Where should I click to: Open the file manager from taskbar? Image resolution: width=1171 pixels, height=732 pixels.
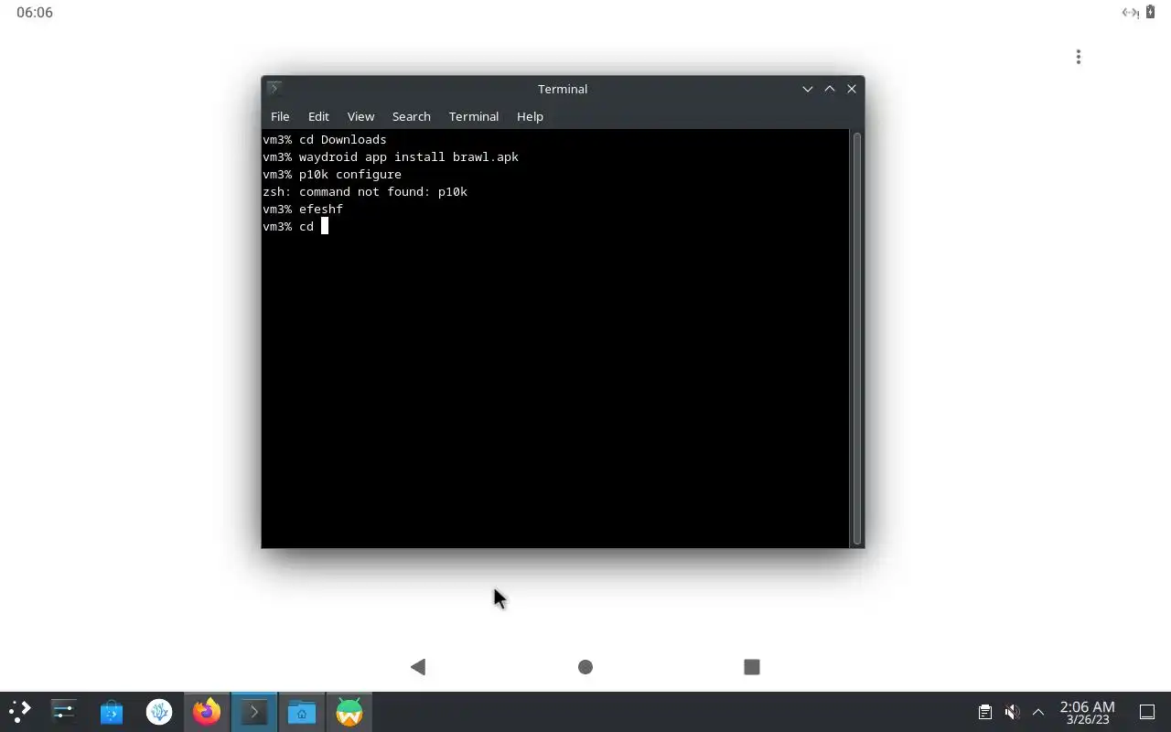click(x=302, y=712)
